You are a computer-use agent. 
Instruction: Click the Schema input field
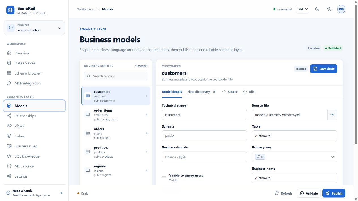pyautogui.click(x=204, y=136)
